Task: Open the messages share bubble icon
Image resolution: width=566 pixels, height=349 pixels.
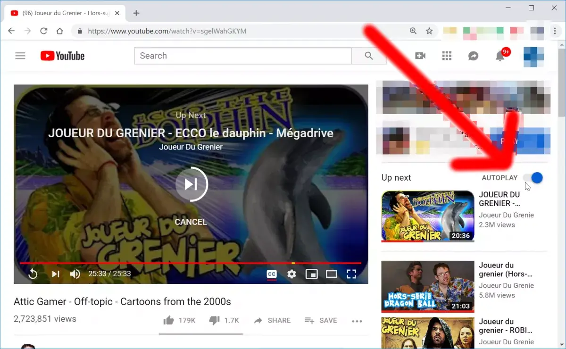Action: [473, 56]
